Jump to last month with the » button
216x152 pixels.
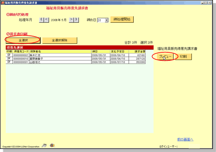tap(76, 20)
